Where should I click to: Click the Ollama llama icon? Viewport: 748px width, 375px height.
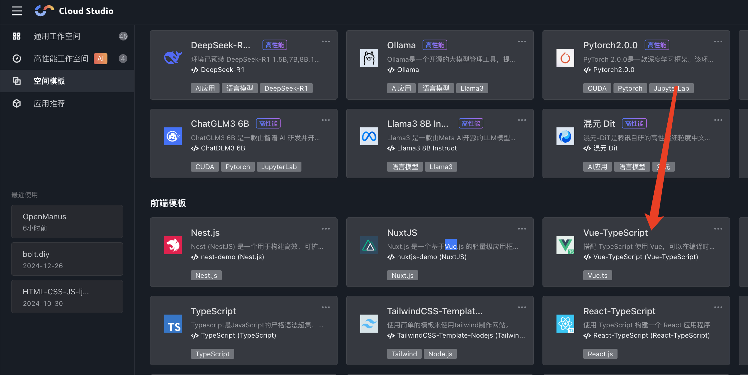pos(369,58)
